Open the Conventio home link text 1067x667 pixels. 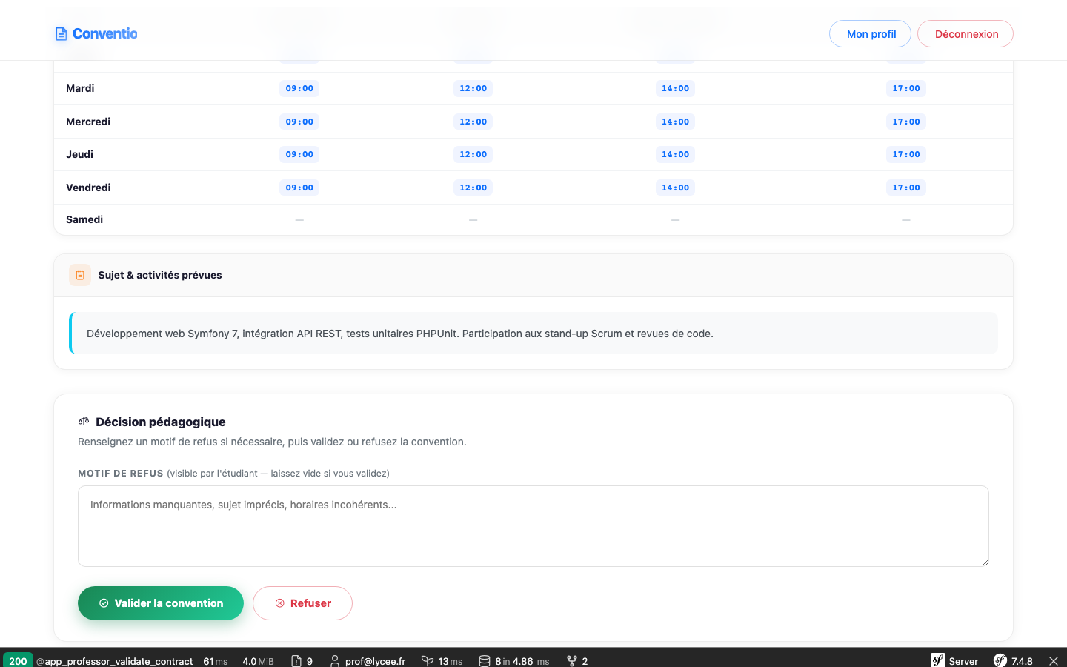(x=104, y=33)
